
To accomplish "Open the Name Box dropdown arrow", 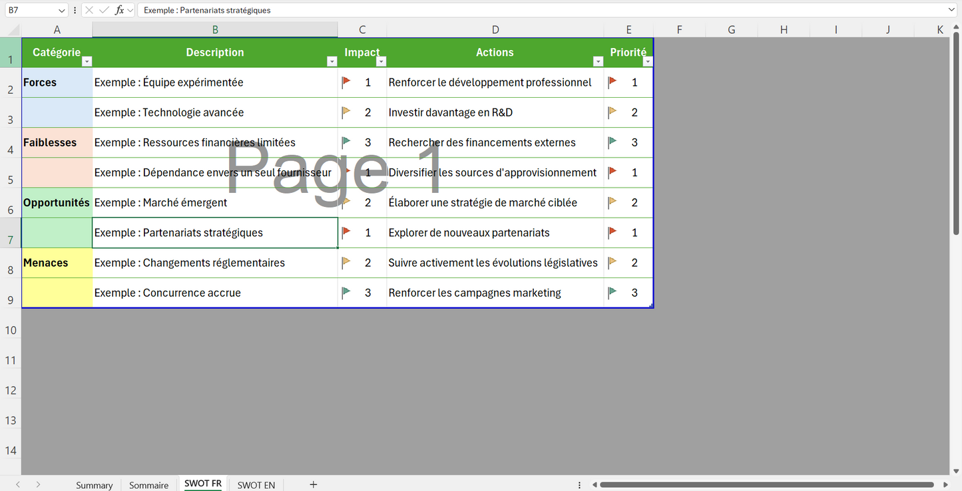I will click(62, 10).
